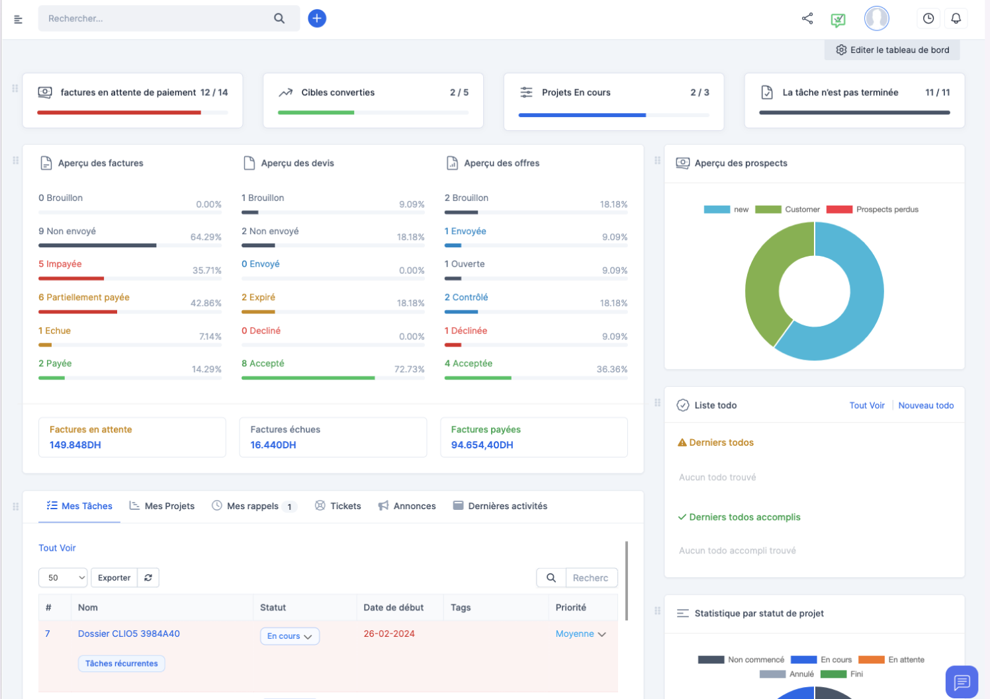This screenshot has width=990, height=699.
Task: Expand the 50 rows-per-page dropdown
Action: point(63,577)
